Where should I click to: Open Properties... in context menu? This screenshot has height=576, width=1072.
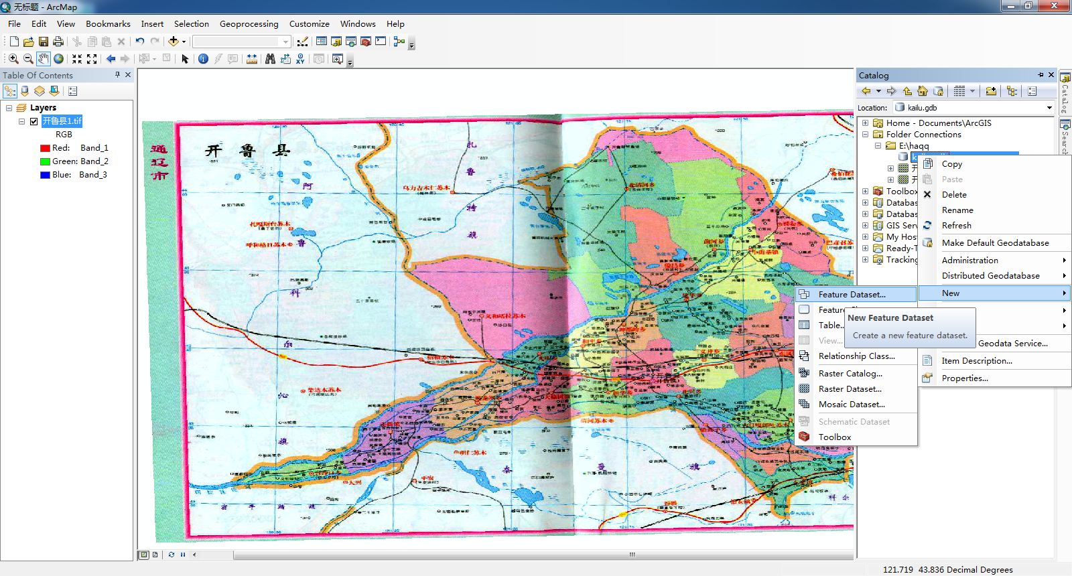click(995, 378)
